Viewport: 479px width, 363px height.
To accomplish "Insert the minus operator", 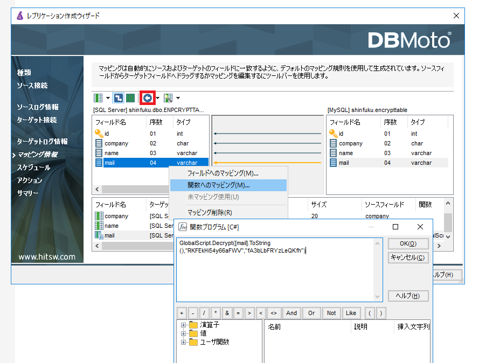I will point(193,313).
